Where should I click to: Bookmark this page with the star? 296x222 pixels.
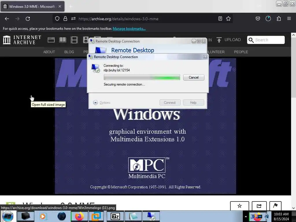228,19
